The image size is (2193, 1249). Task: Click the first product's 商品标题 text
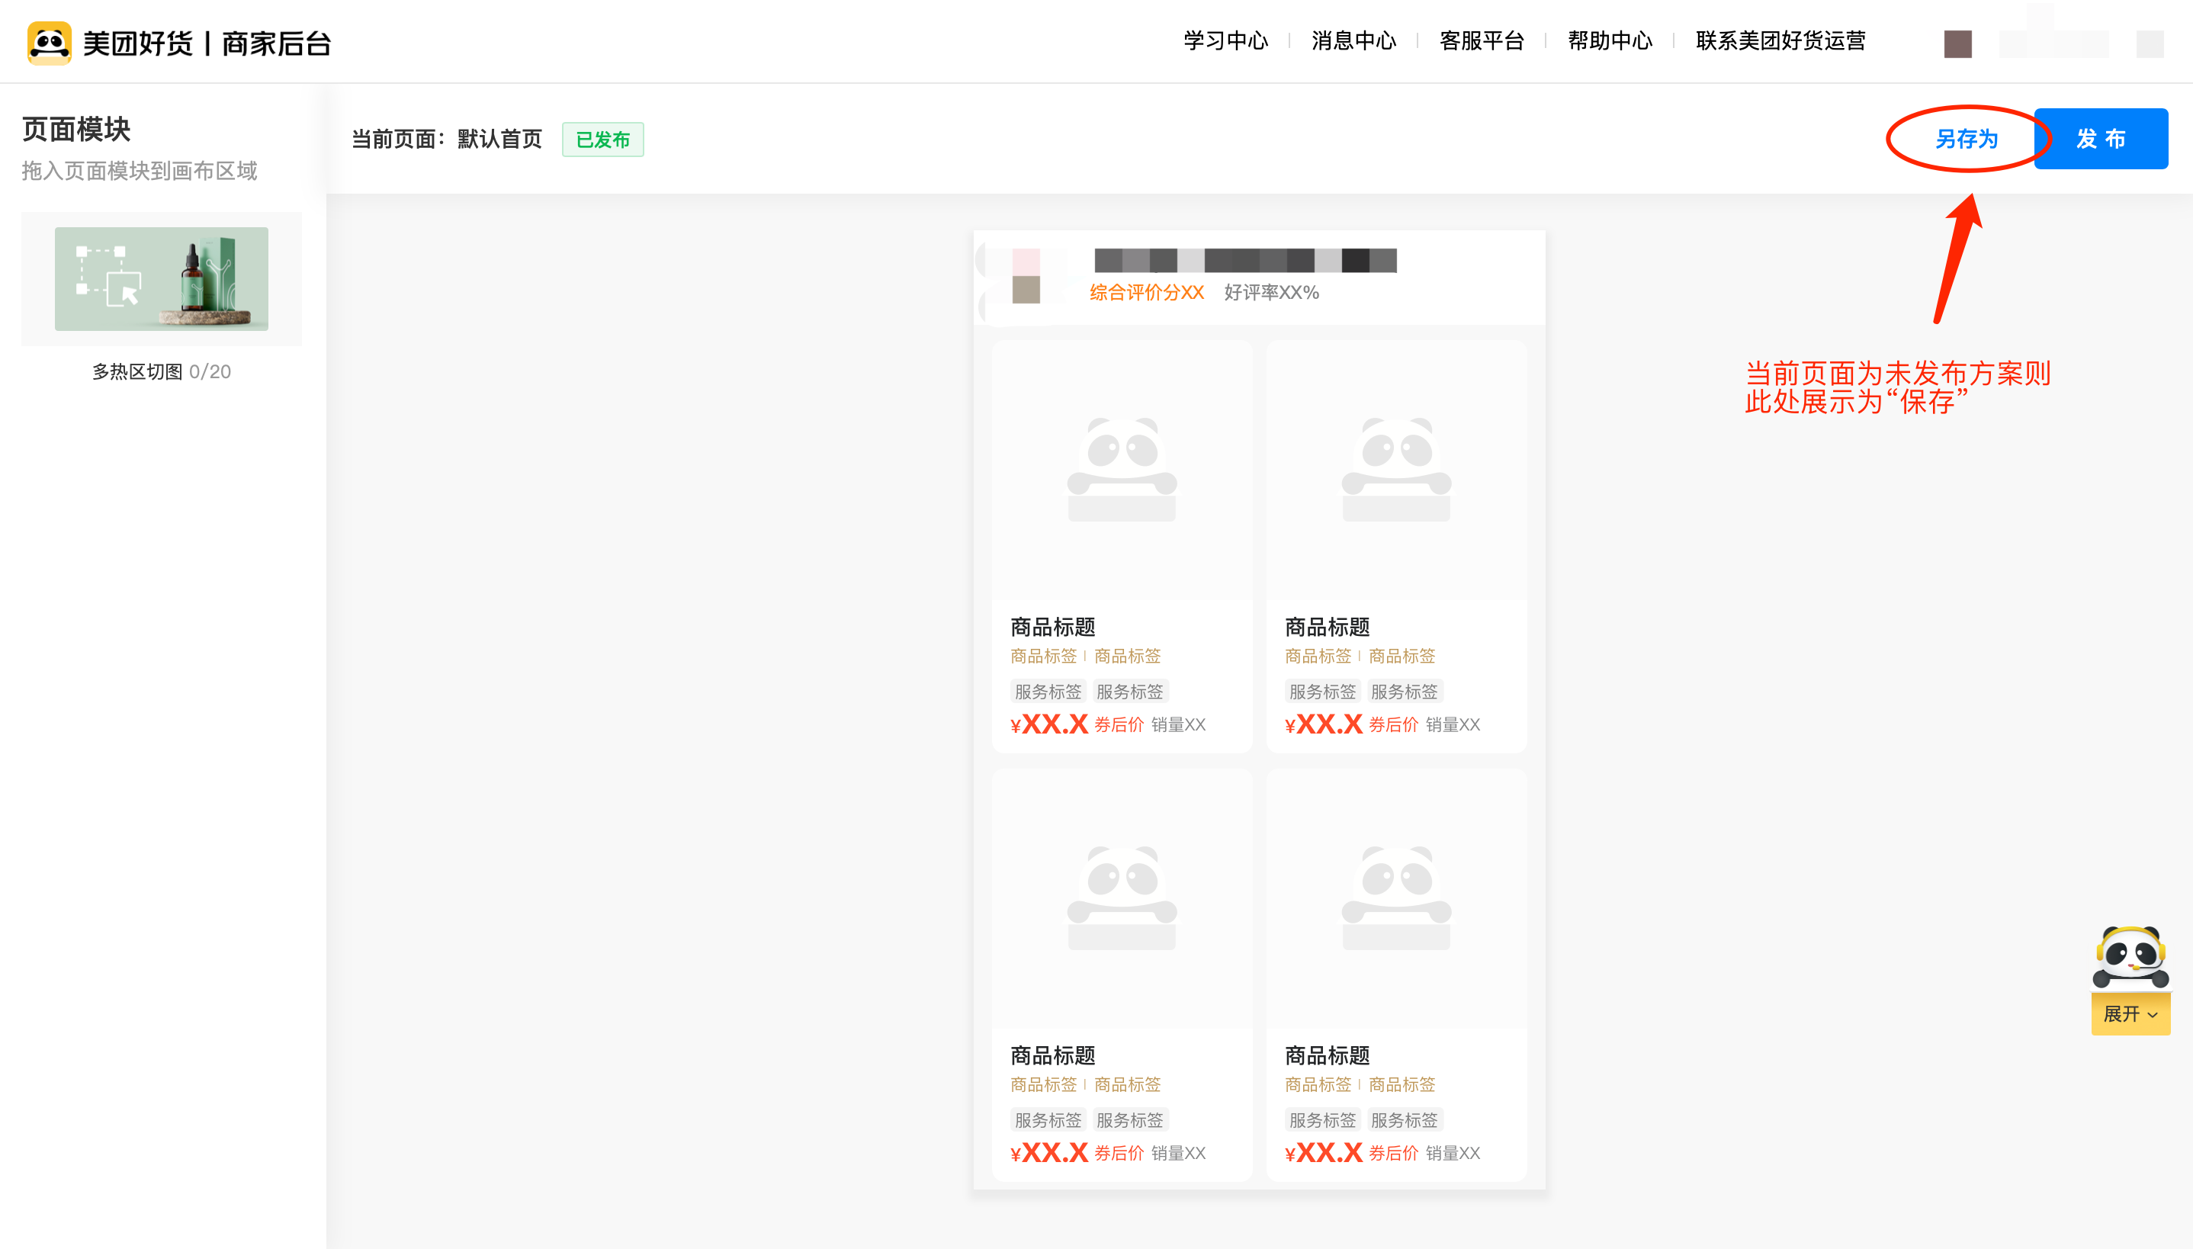pos(1052,627)
